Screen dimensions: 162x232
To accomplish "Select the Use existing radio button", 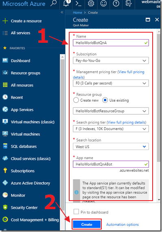I will (x=105, y=100).
